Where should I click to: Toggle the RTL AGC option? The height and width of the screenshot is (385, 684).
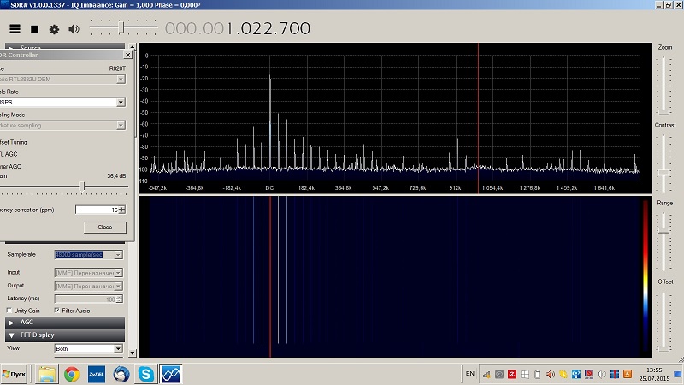click(9, 154)
